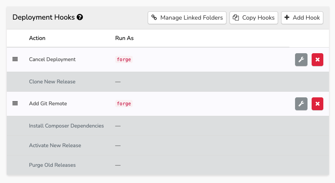This screenshot has height=183, width=335.
Task: Click the Install Composer Dependencies row
Action: pos(66,126)
